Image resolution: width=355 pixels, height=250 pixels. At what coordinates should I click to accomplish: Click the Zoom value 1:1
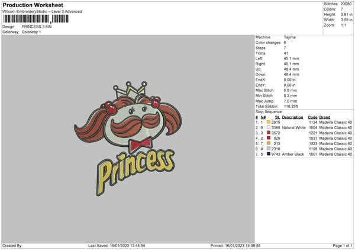click(343, 25)
